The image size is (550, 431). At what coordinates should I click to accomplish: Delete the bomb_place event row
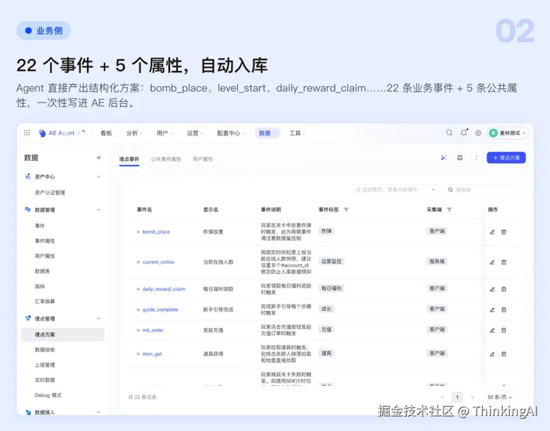click(504, 232)
